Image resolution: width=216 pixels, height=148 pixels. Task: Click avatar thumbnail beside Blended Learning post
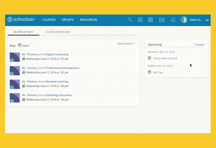tap(15, 84)
